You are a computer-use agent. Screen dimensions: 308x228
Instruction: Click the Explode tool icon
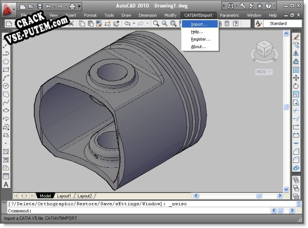pos(296,168)
